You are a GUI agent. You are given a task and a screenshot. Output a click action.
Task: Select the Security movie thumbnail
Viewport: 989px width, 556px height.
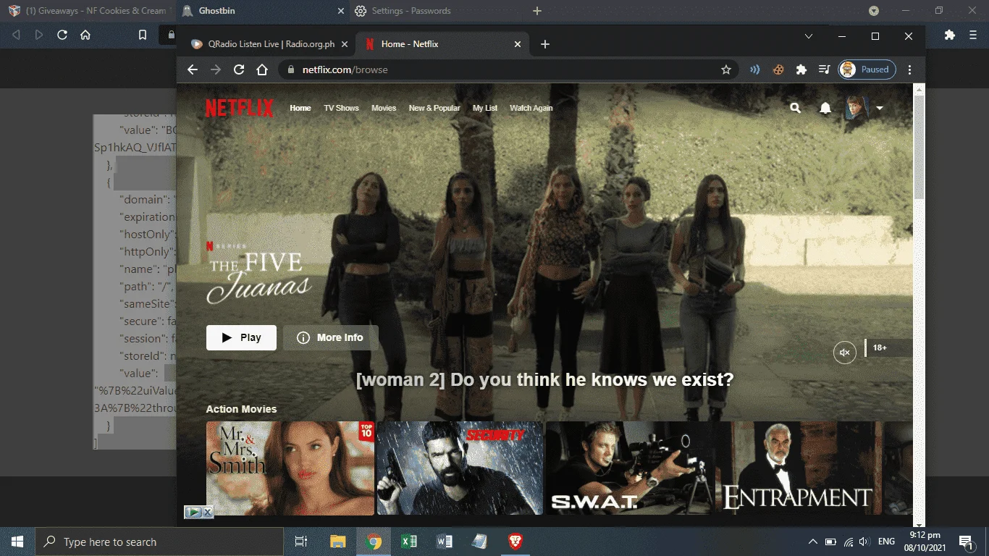[460, 468]
